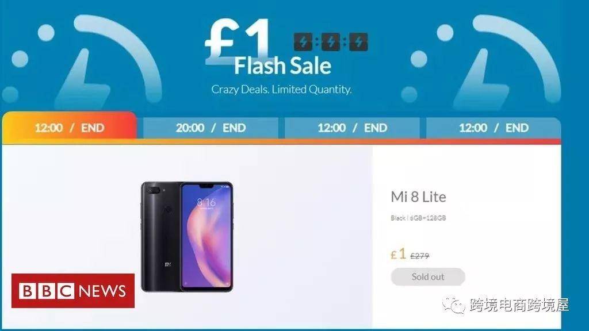The width and height of the screenshot is (589, 331).
Task: Switch to the 20:00 / END tab
Action: (x=211, y=128)
